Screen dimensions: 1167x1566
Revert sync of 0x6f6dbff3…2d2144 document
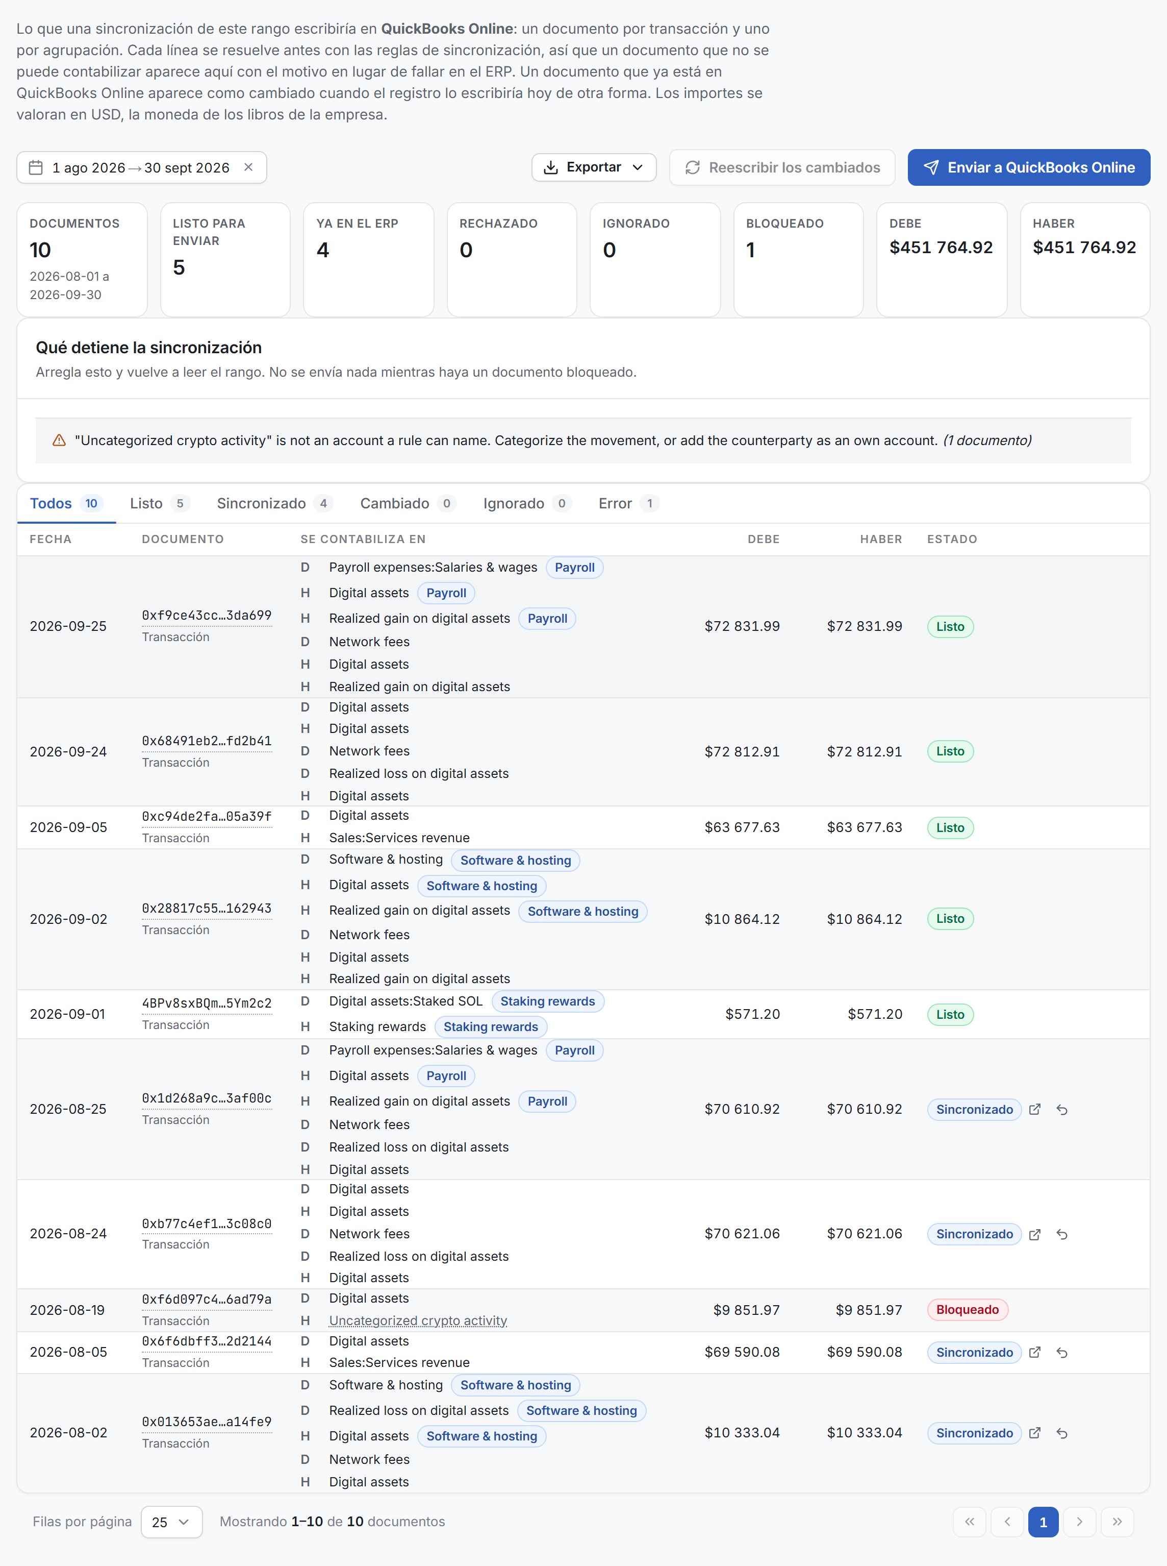click(1062, 1353)
